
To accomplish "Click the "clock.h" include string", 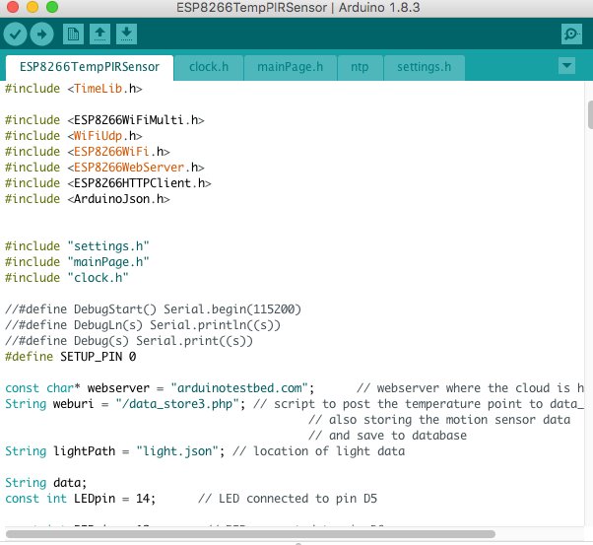I will click(98, 278).
